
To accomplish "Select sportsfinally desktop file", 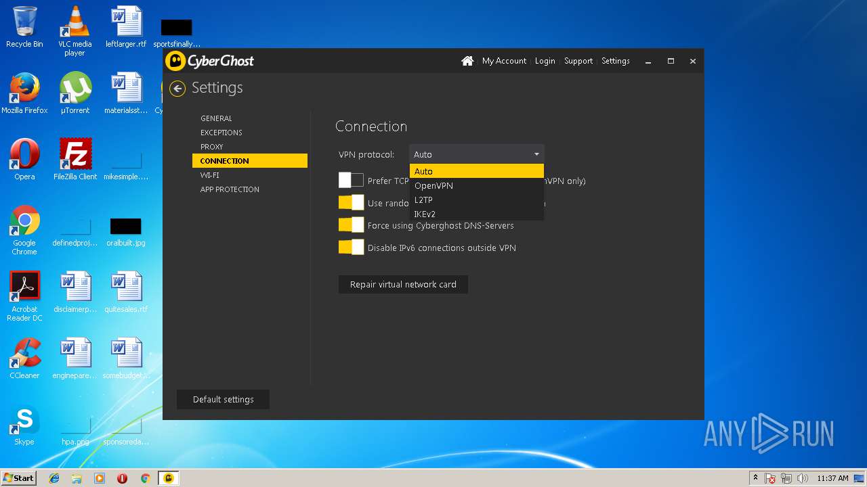I will (177, 32).
